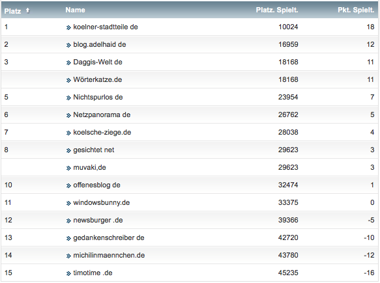
Task: Click the sort arrow next to Platz
Action: point(27,10)
